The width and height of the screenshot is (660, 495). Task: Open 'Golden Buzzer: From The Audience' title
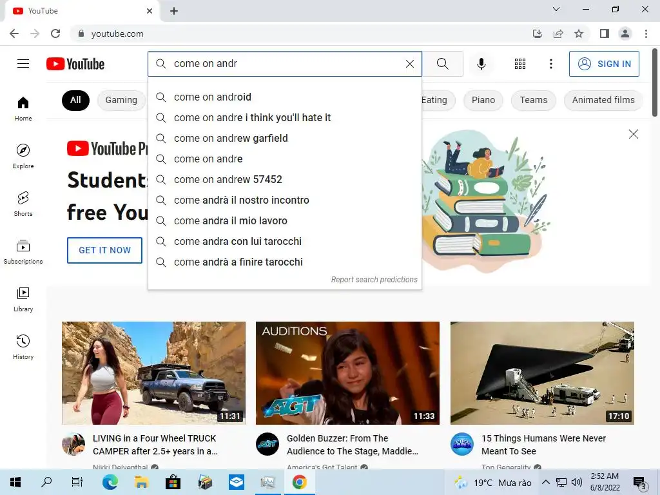(353, 445)
